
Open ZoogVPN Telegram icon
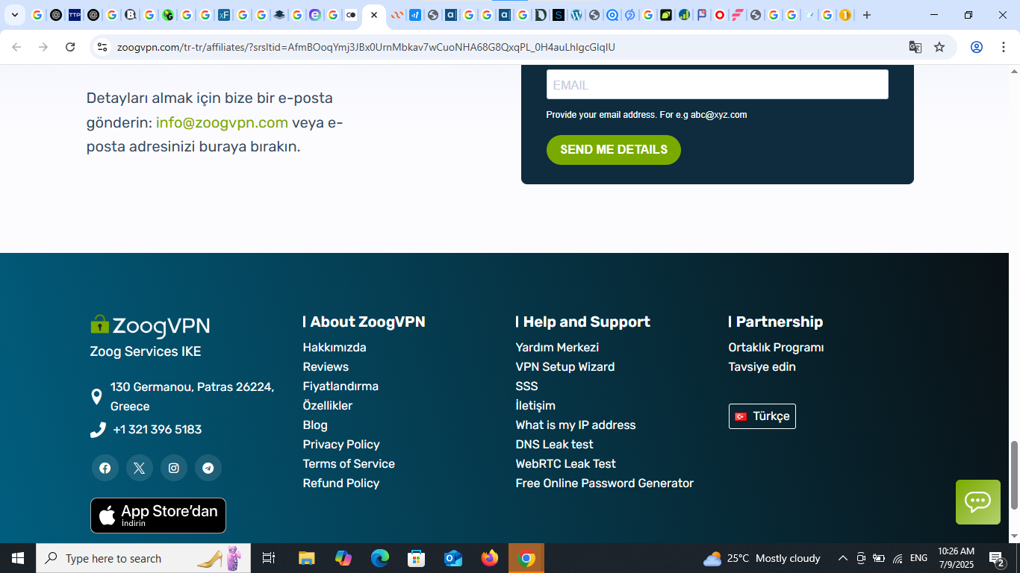pyautogui.click(x=208, y=468)
